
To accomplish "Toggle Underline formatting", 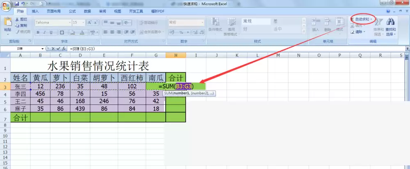I will pyautogui.click(x=51, y=33).
